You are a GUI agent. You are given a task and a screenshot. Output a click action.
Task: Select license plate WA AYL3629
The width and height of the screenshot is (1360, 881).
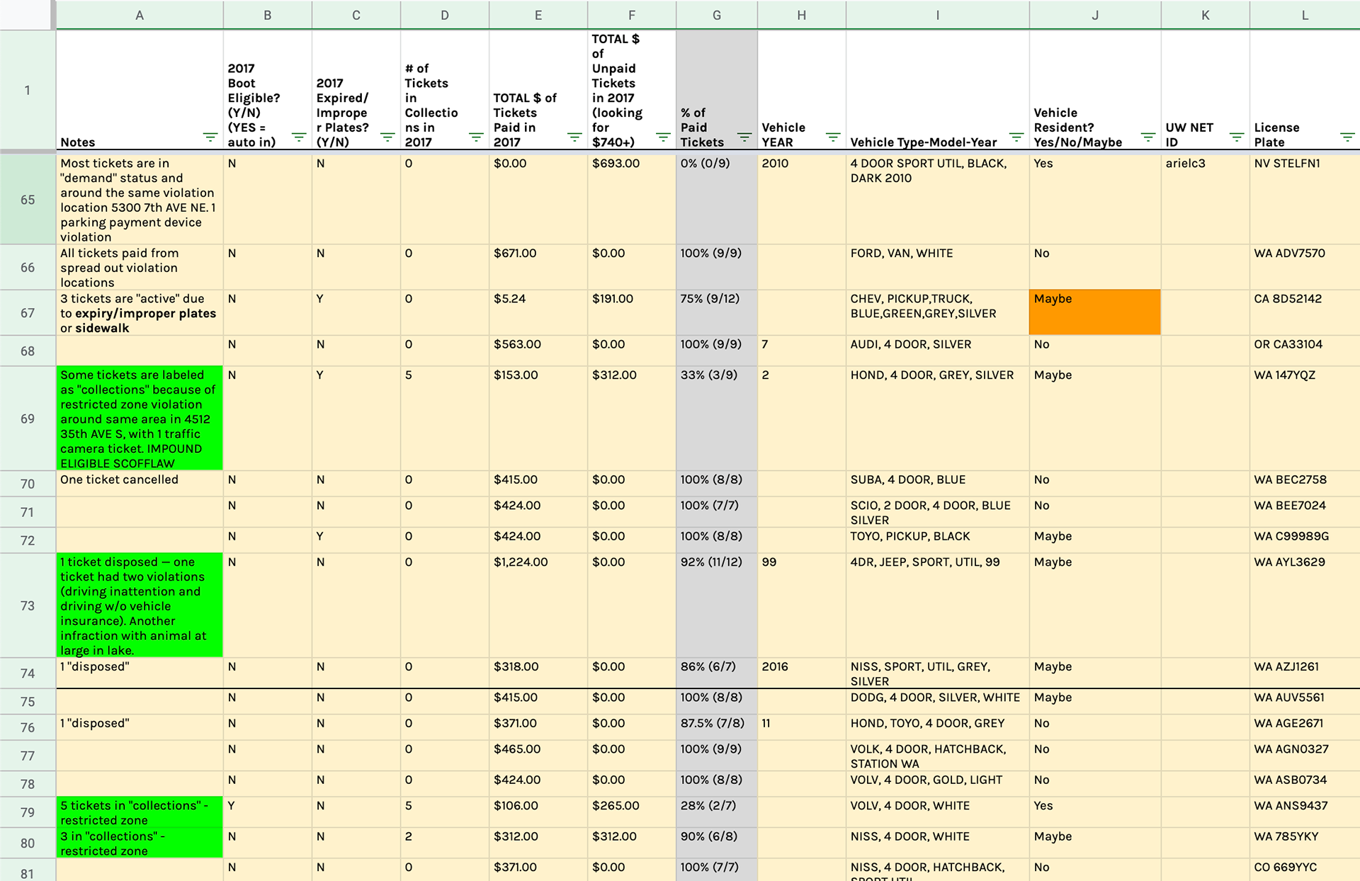[1305, 606]
